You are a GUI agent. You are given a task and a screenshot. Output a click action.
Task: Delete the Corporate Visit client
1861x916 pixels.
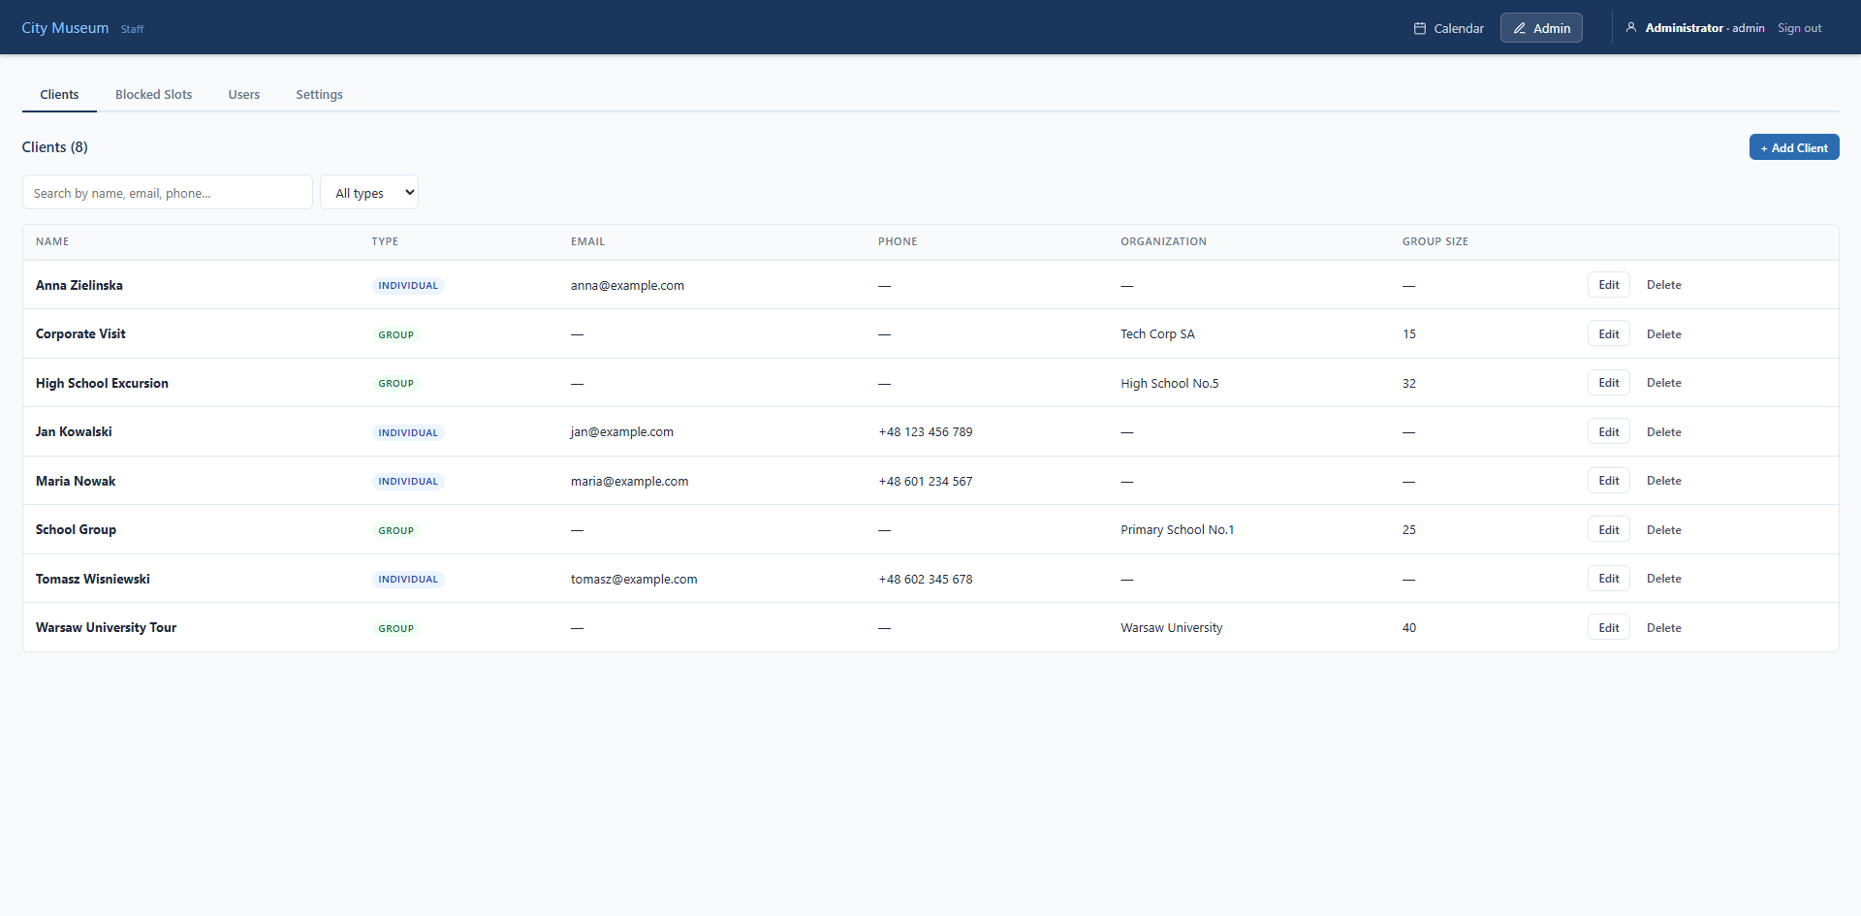pyautogui.click(x=1663, y=333)
